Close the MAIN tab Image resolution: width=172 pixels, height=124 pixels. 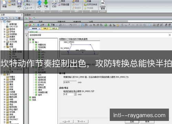click(40, 29)
